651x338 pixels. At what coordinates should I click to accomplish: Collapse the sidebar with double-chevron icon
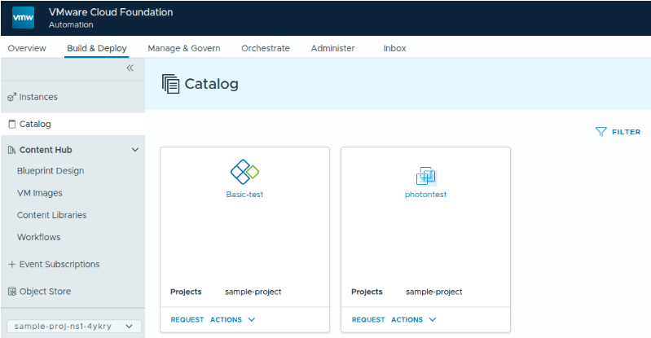[x=130, y=68]
